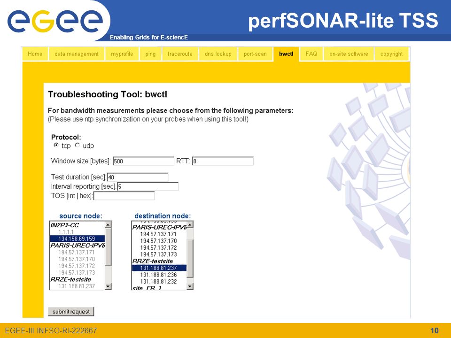
Task: Select 194.57.137.170 in destination node list
Action: pos(159,241)
